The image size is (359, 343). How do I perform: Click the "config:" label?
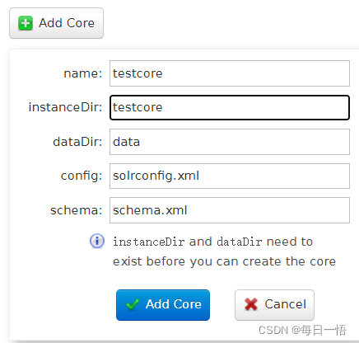[82, 176]
